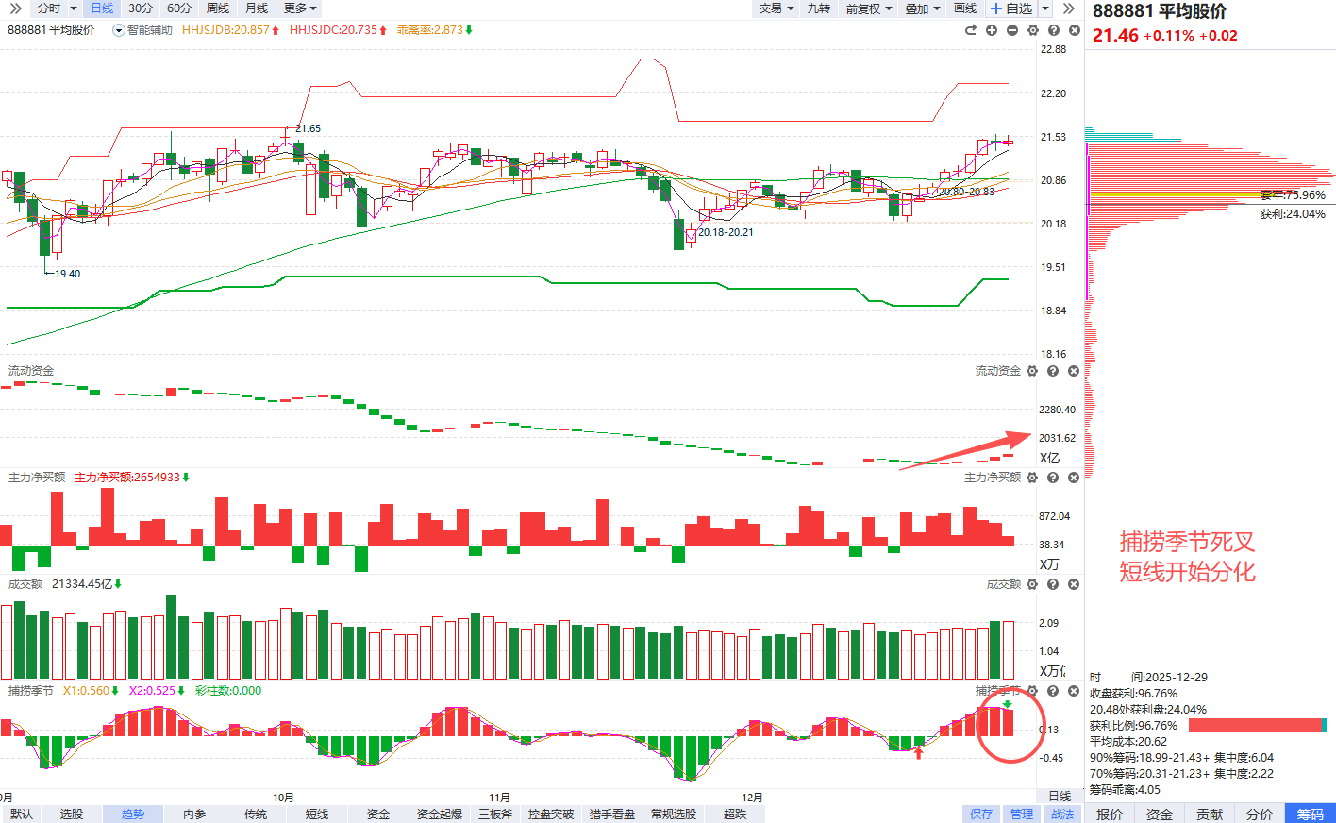Select the 短线 template tab
Viewport: 1336px width, 823px height.
317,814
